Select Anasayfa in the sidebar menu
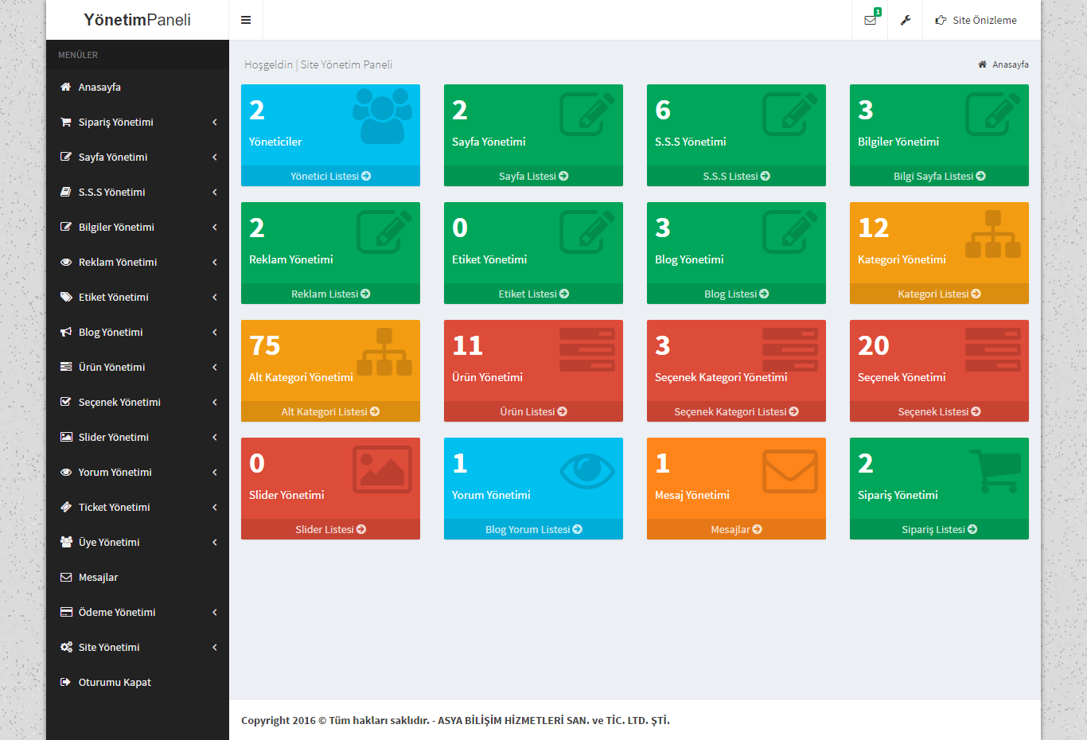Viewport: 1087px width, 740px height. [x=99, y=87]
